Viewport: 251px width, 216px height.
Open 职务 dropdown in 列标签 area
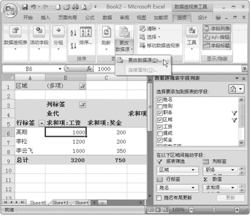[232, 170]
